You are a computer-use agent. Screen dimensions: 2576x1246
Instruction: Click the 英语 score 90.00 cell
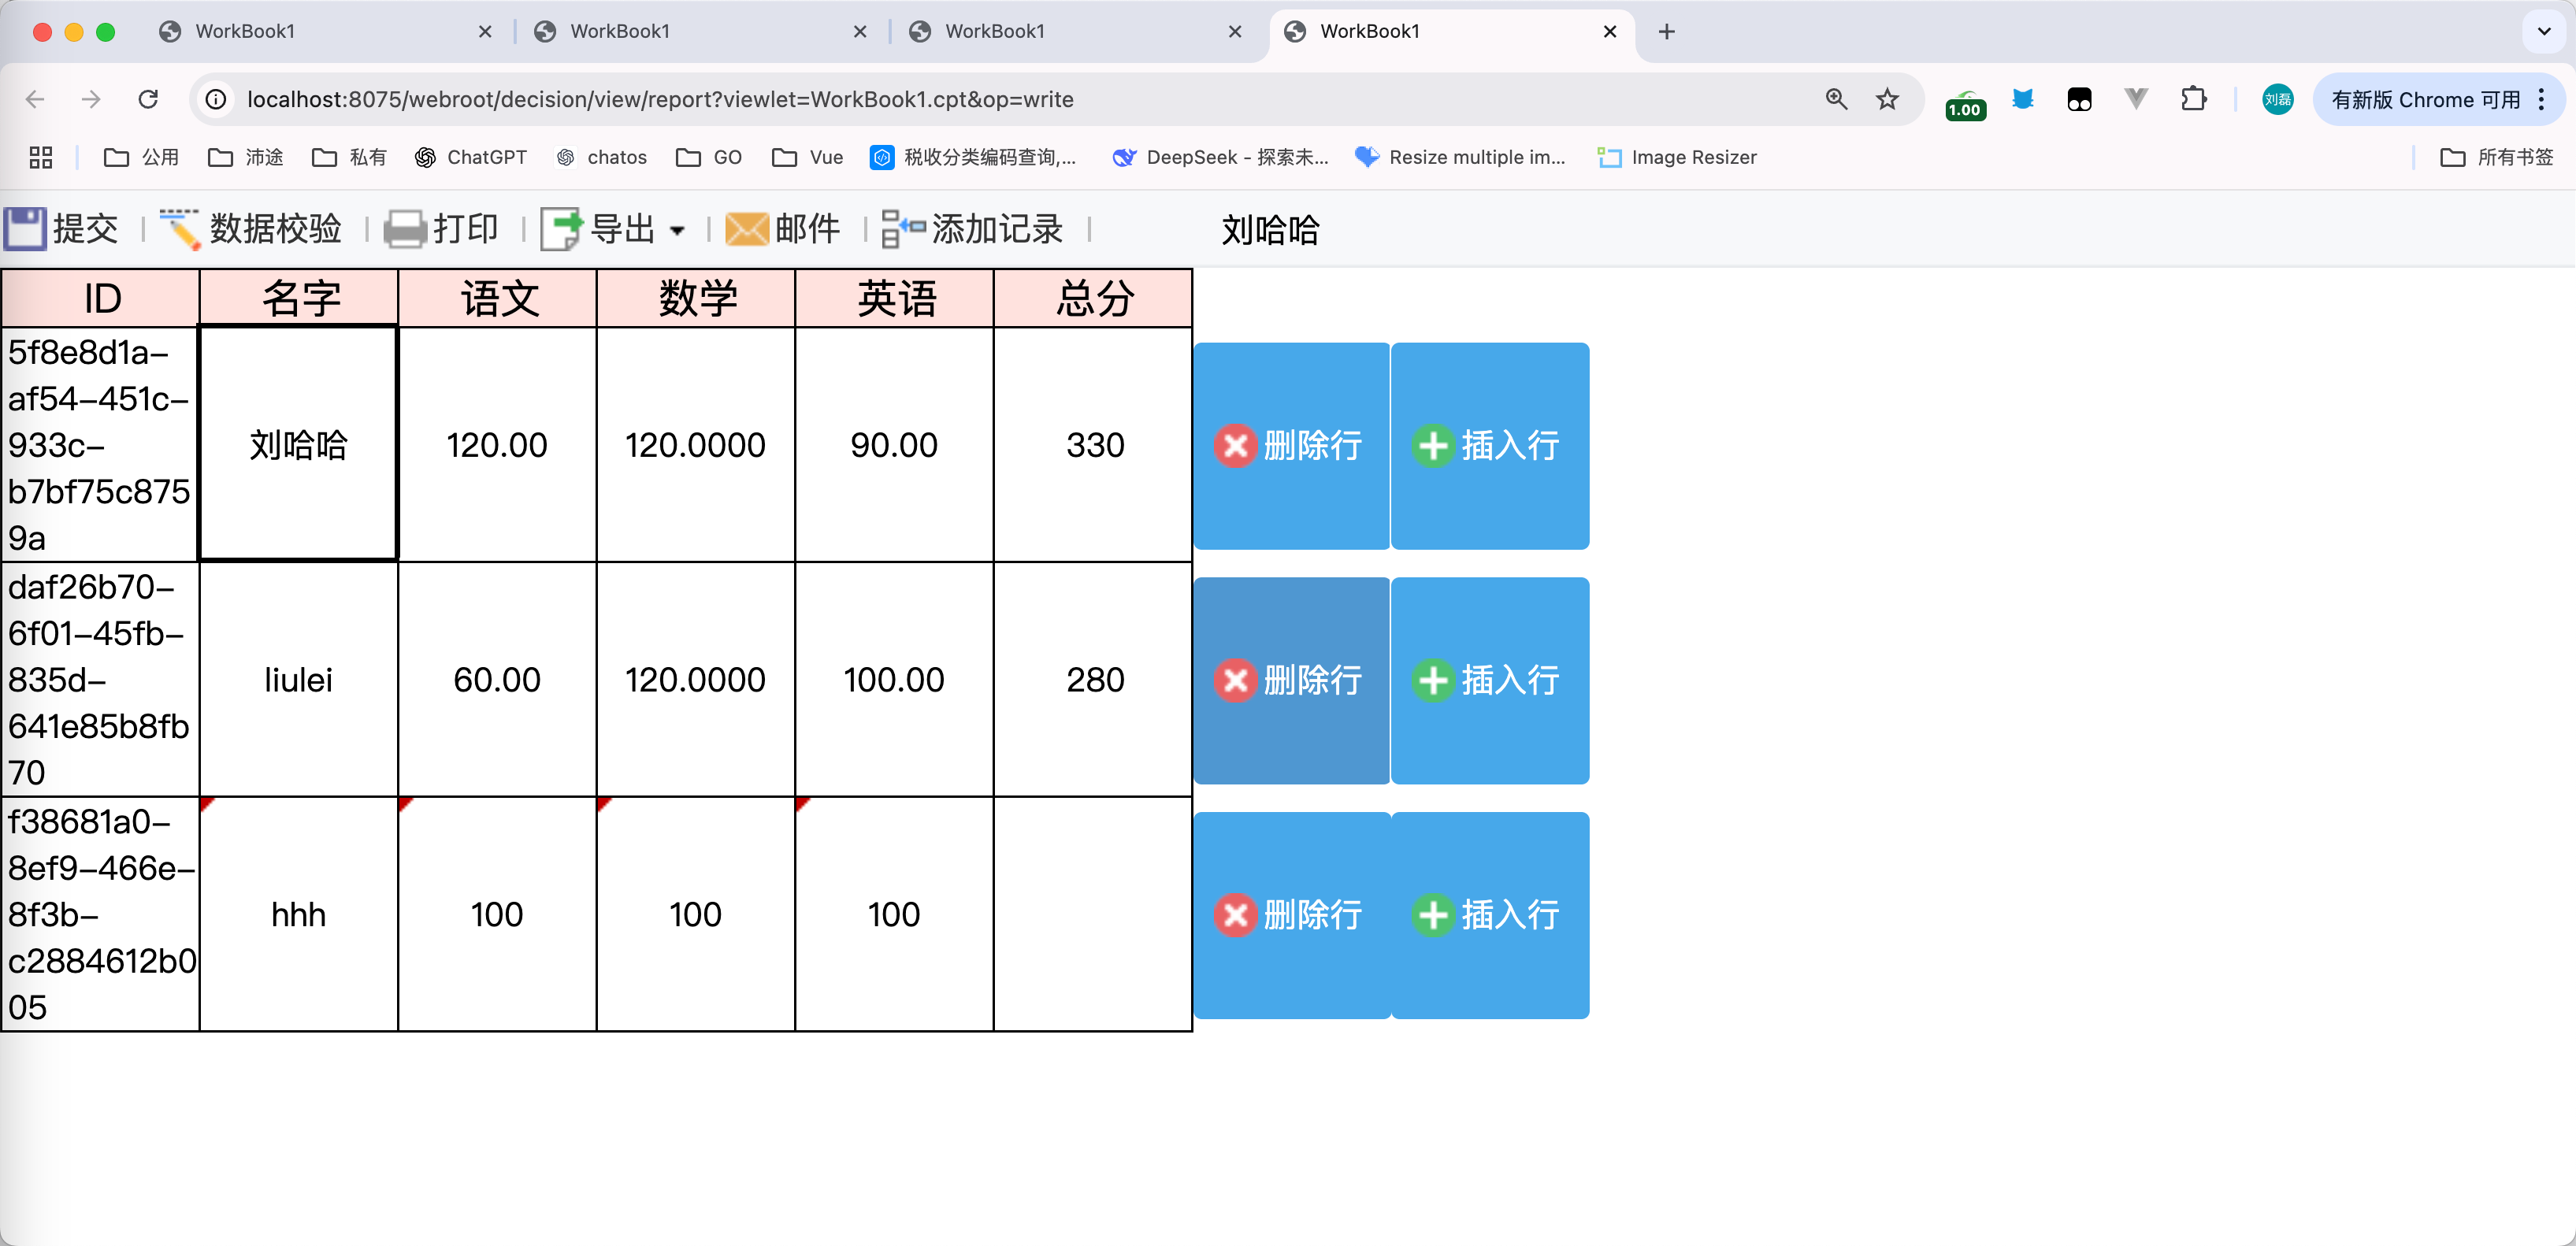894,445
